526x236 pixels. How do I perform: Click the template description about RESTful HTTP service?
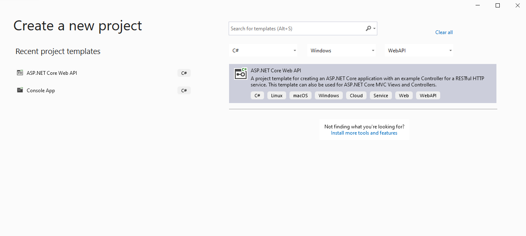(367, 81)
